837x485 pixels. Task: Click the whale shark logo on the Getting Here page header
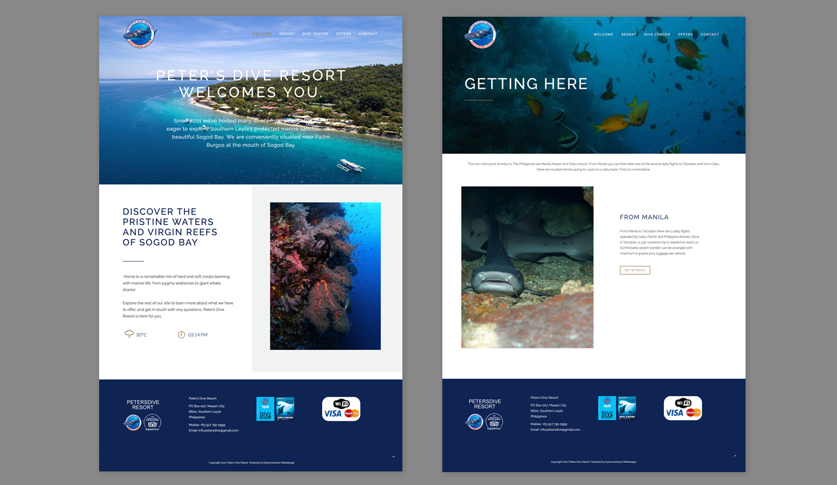[x=481, y=34]
